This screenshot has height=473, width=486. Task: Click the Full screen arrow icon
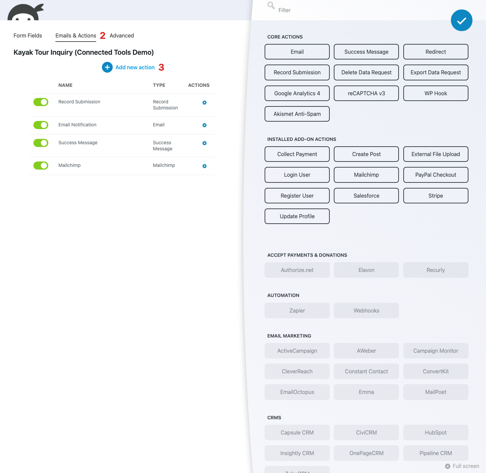(448, 466)
